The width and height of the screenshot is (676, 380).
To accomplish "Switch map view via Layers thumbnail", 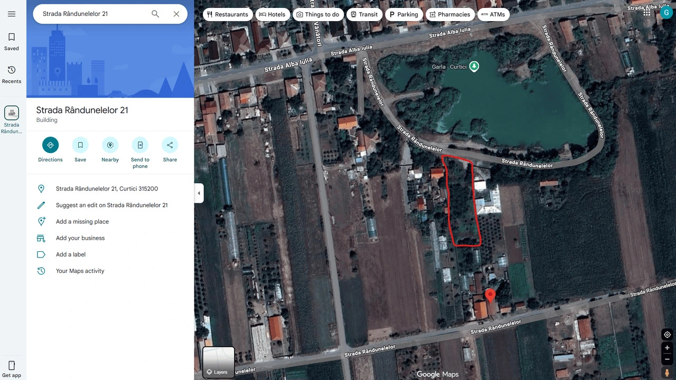I will pos(219,362).
